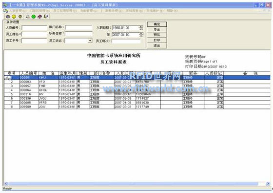
Task: Click the yellow smiley face toolbar icon
Action: click(x=14, y=17)
